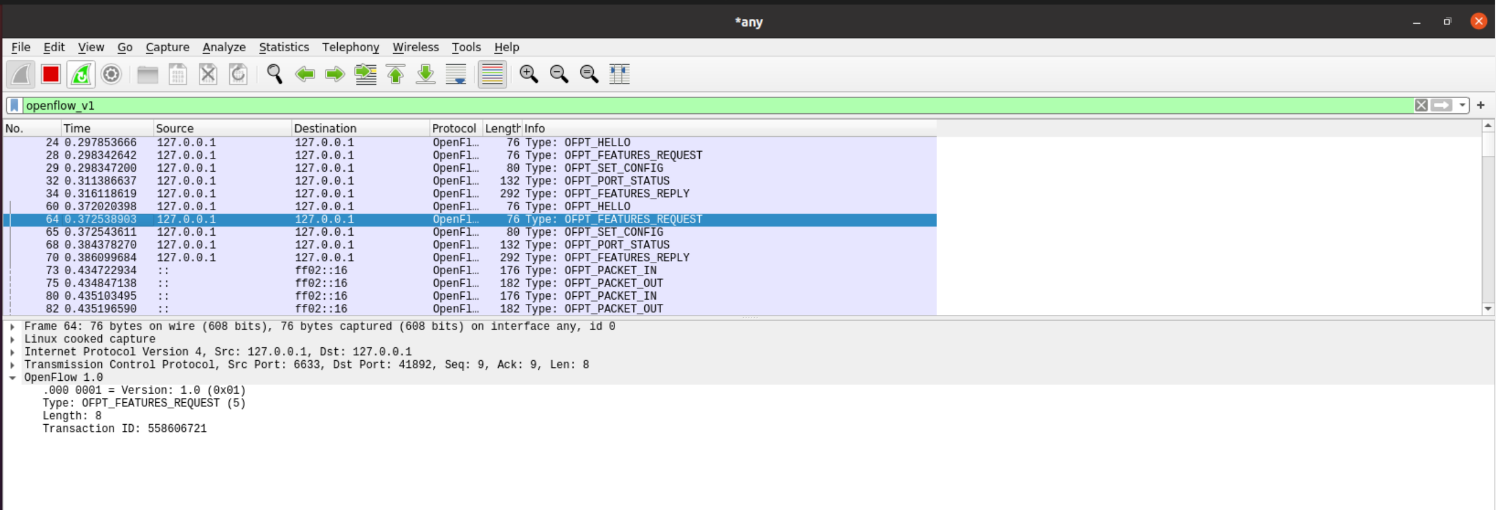Select the Version: 1.0 (0x01) line

click(144, 391)
